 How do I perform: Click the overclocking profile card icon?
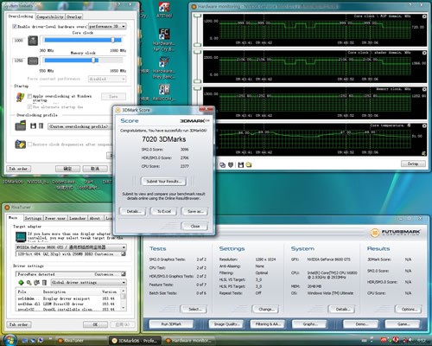coord(21,125)
